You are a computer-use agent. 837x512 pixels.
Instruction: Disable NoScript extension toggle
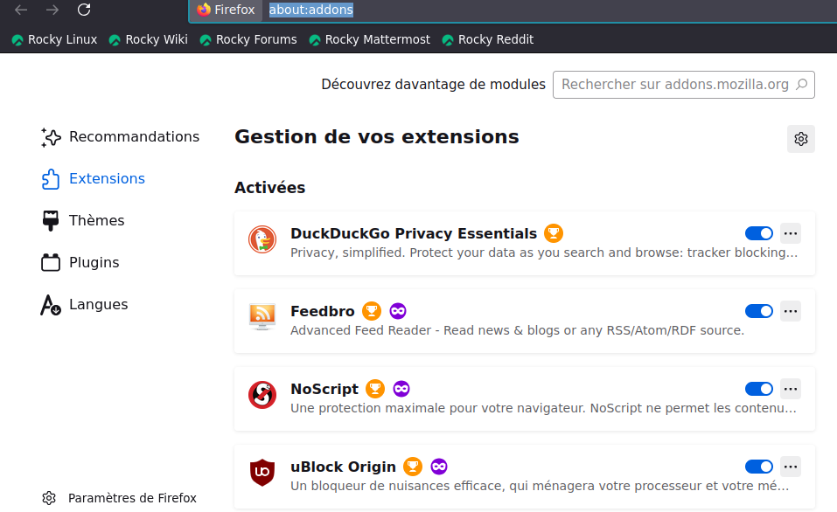759,390
